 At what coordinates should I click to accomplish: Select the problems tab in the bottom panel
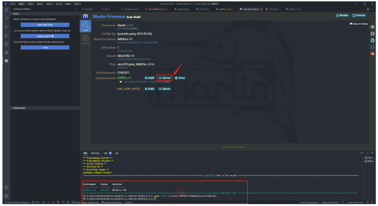click(107, 153)
